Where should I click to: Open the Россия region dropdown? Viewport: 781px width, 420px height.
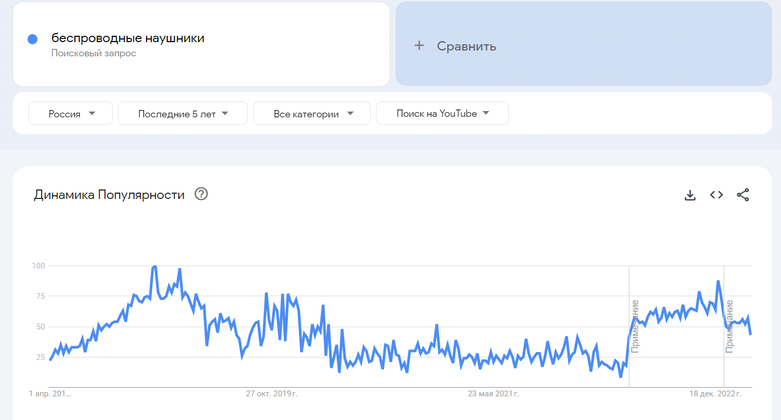[71, 114]
